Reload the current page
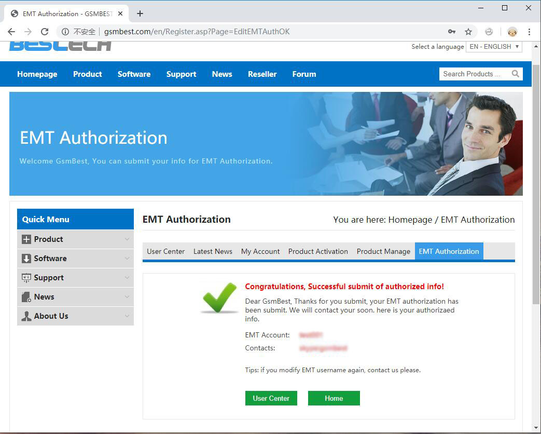Image resolution: width=541 pixels, height=434 pixels. pyautogui.click(x=45, y=32)
